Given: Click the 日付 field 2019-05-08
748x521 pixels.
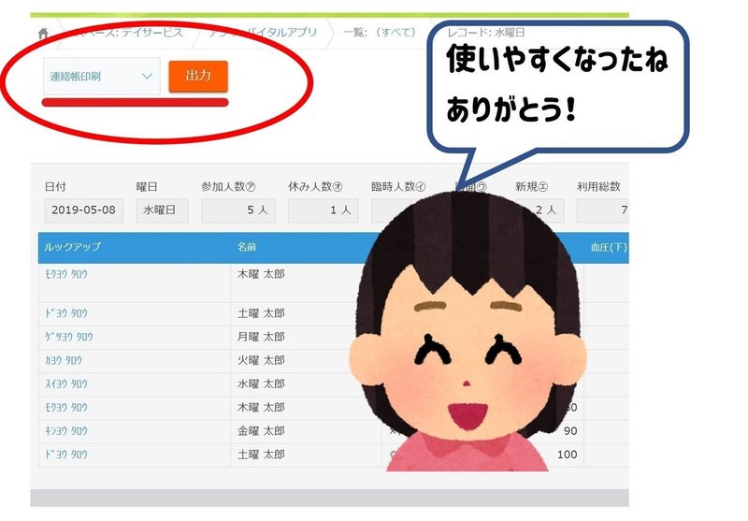Looking at the screenshot, I should coord(83,210).
